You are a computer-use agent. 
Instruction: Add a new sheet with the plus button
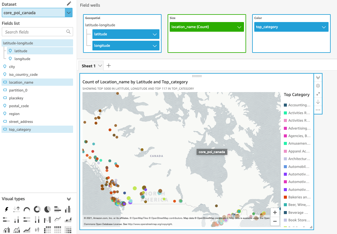108,65
